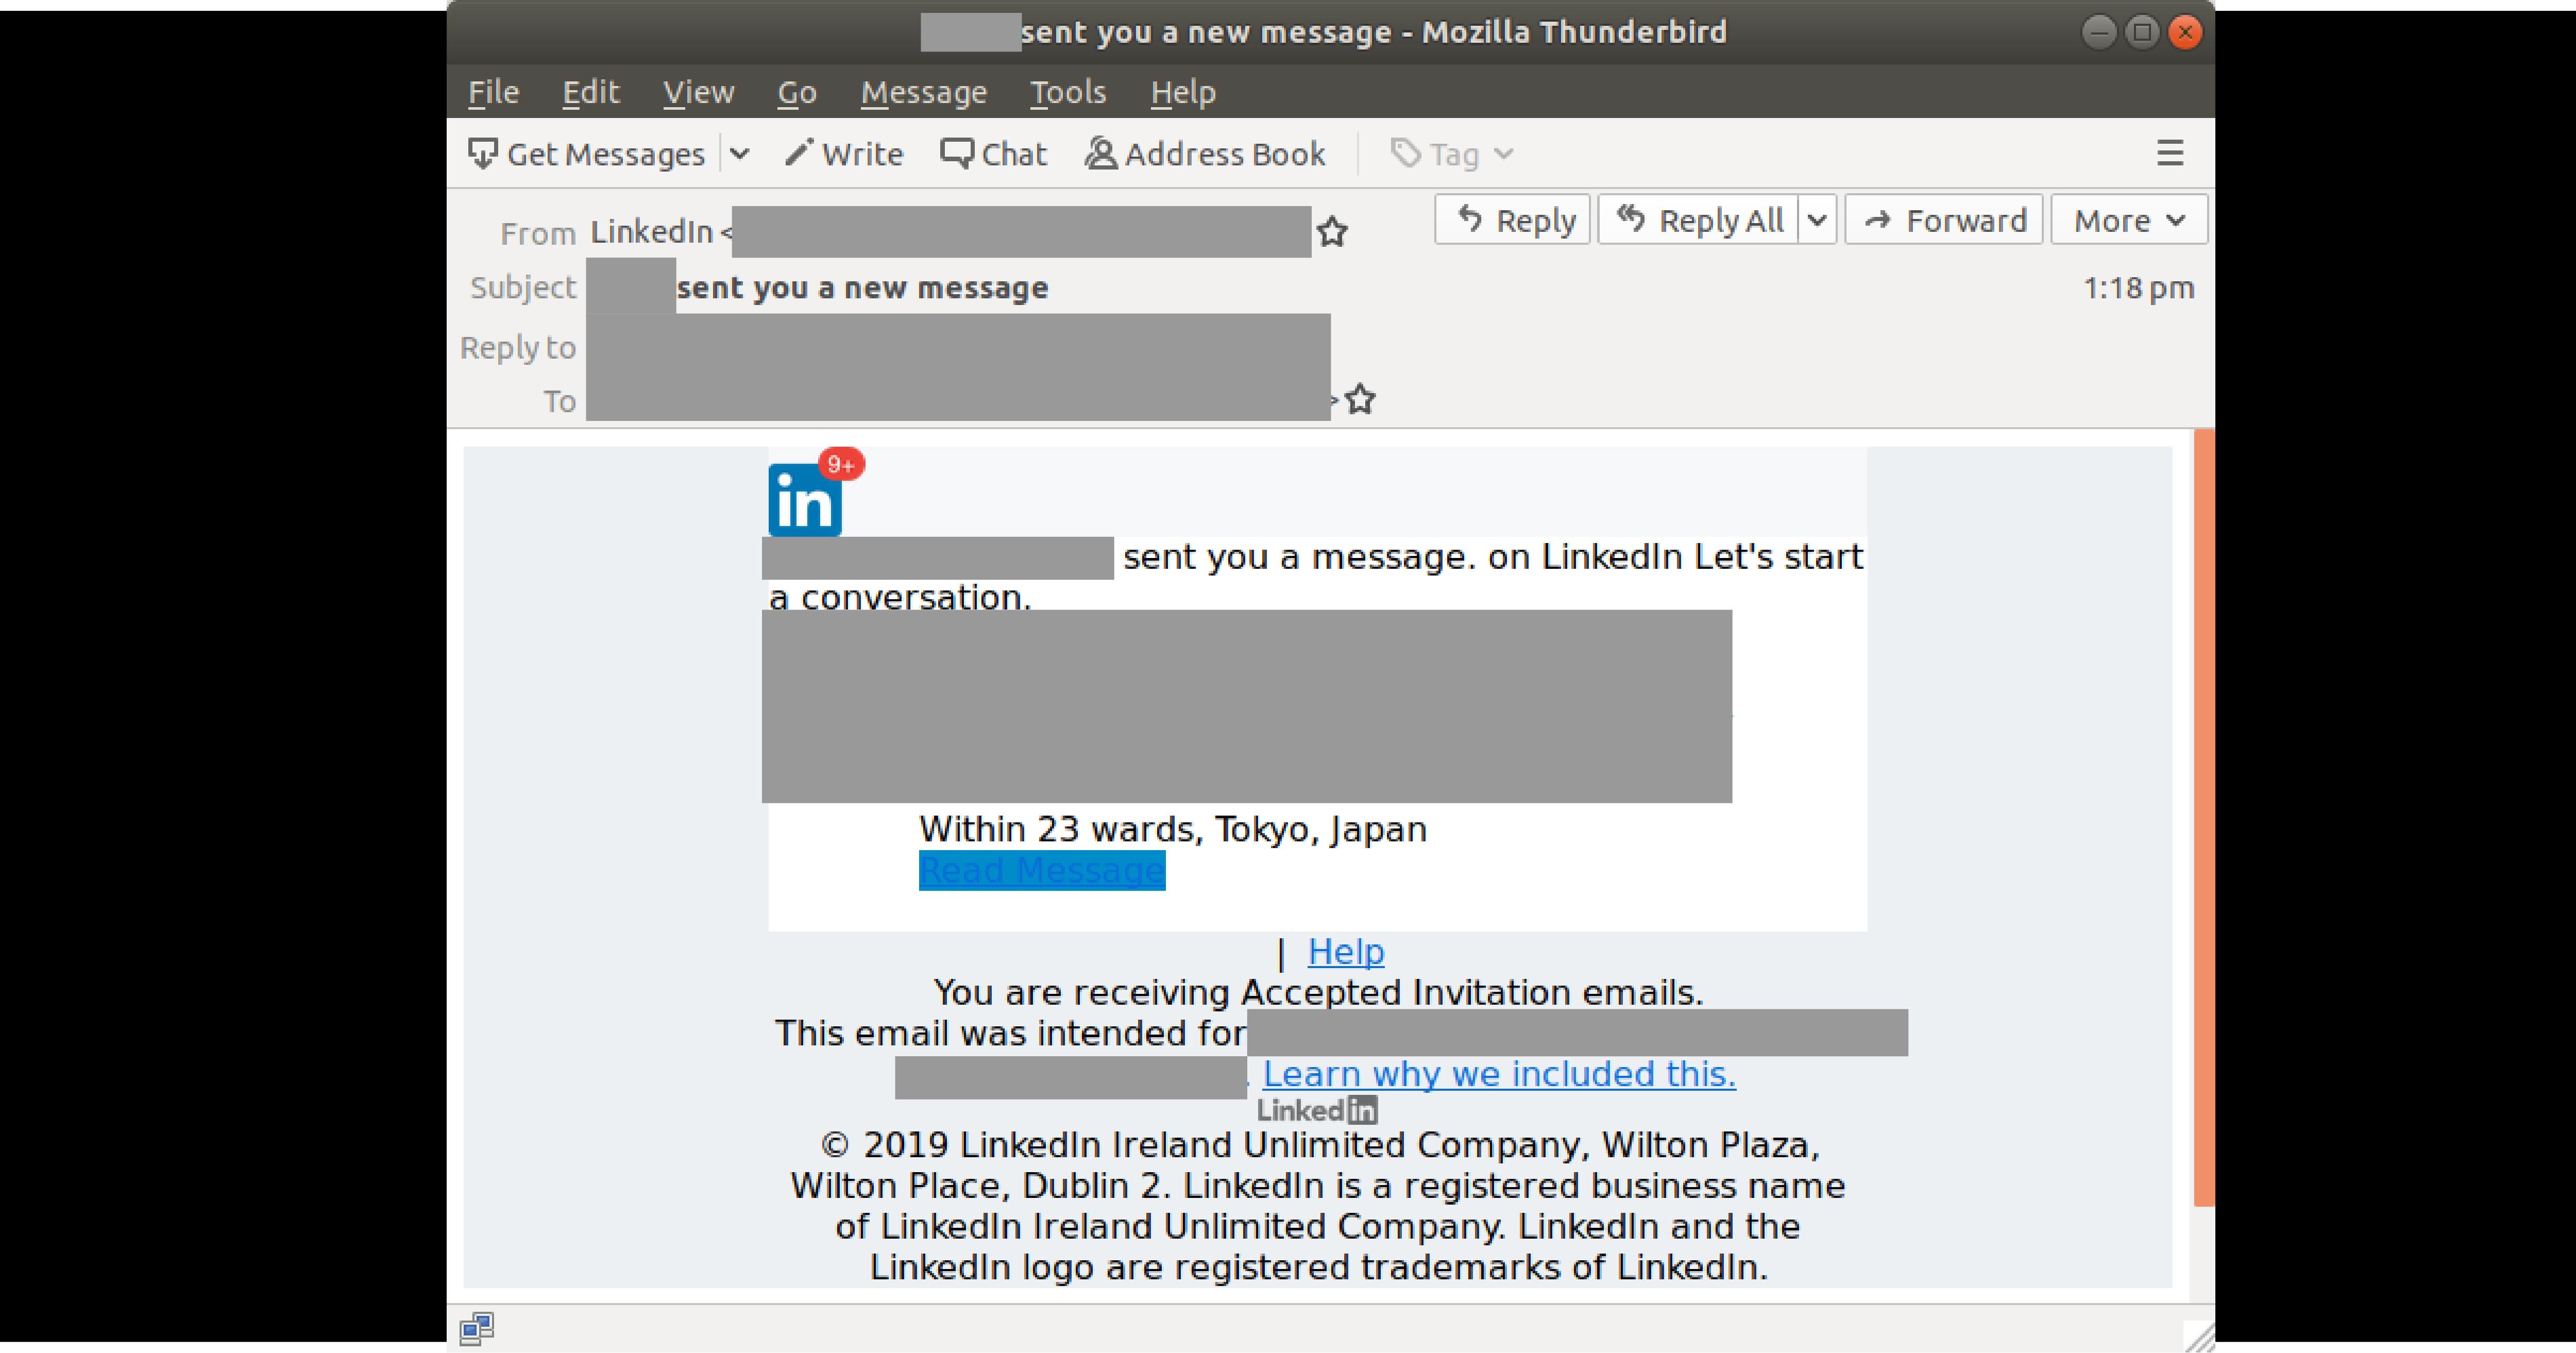
Task: Maximize the Thunderbird window
Action: tap(2142, 33)
